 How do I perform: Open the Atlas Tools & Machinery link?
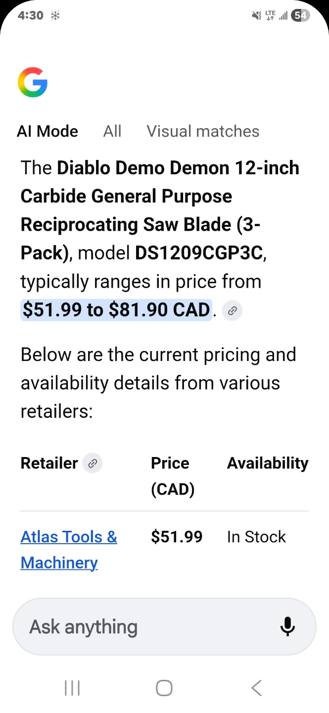69,550
